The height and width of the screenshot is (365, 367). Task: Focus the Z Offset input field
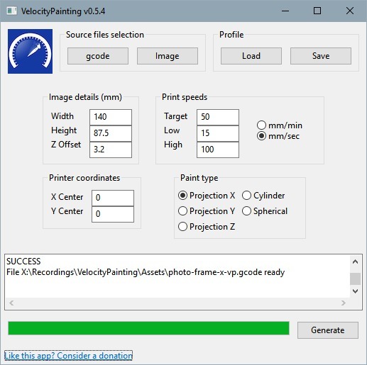tap(111, 150)
